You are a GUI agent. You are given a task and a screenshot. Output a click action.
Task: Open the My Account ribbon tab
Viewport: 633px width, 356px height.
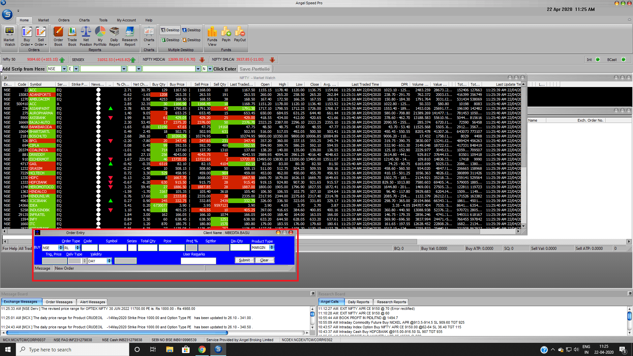(126, 20)
